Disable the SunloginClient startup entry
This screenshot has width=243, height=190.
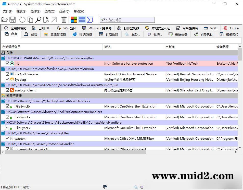tap(8, 90)
